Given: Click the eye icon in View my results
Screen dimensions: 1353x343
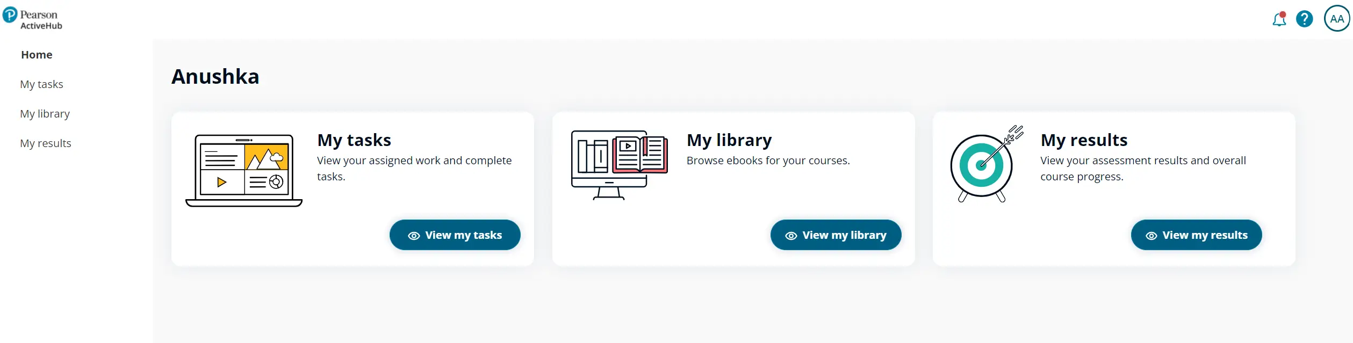Looking at the screenshot, I should click(1151, 236).
